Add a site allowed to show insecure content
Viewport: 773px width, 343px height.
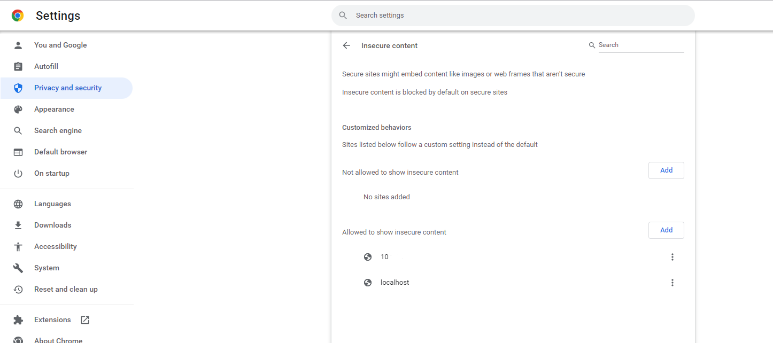click(666, 230)
